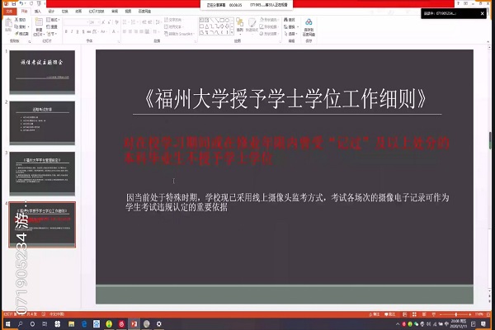The height and width of the screenshot is (330, 495).
Task: Open the Shape Effects dropdown
Action: click(x=269, y=34)
